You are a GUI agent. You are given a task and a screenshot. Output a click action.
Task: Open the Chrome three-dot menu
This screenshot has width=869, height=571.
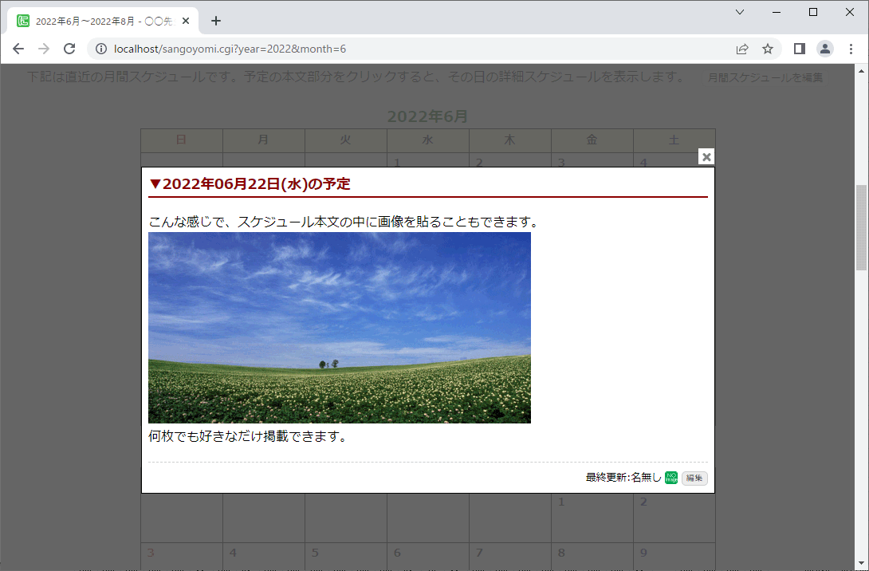point(851,49)
